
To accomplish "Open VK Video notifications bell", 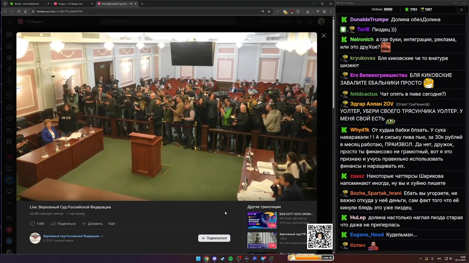I will 310,22.
